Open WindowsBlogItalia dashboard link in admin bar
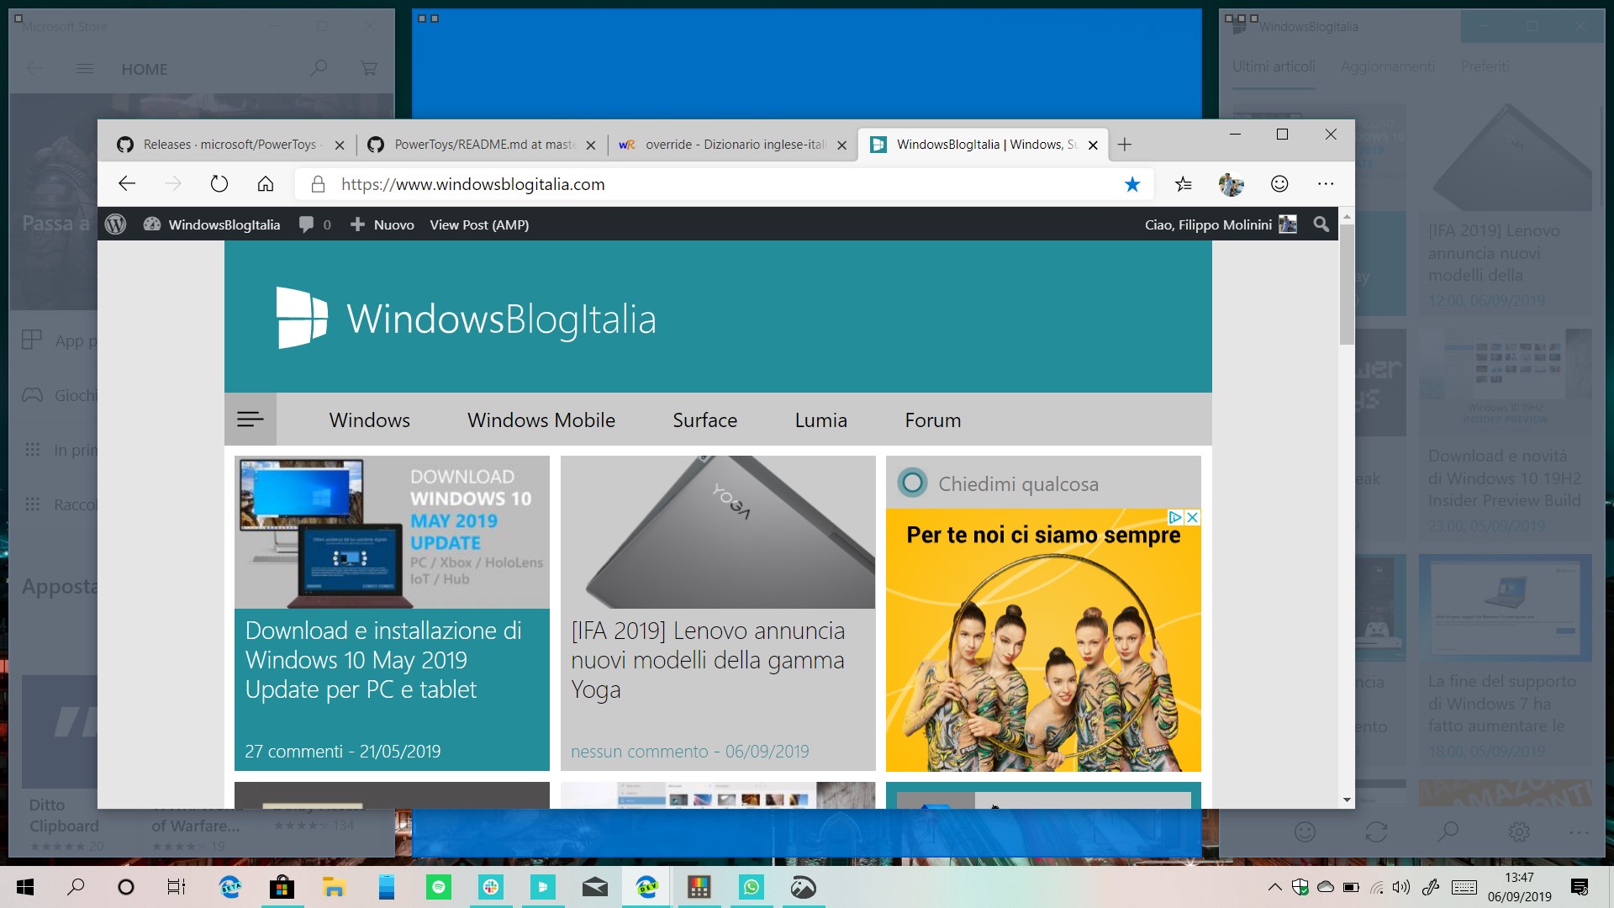The image size is (1614, 908). coord(212,224)
